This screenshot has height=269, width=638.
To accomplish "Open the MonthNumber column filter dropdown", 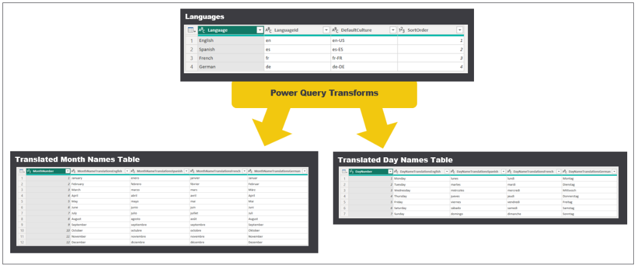I will (x=67, y=171).
